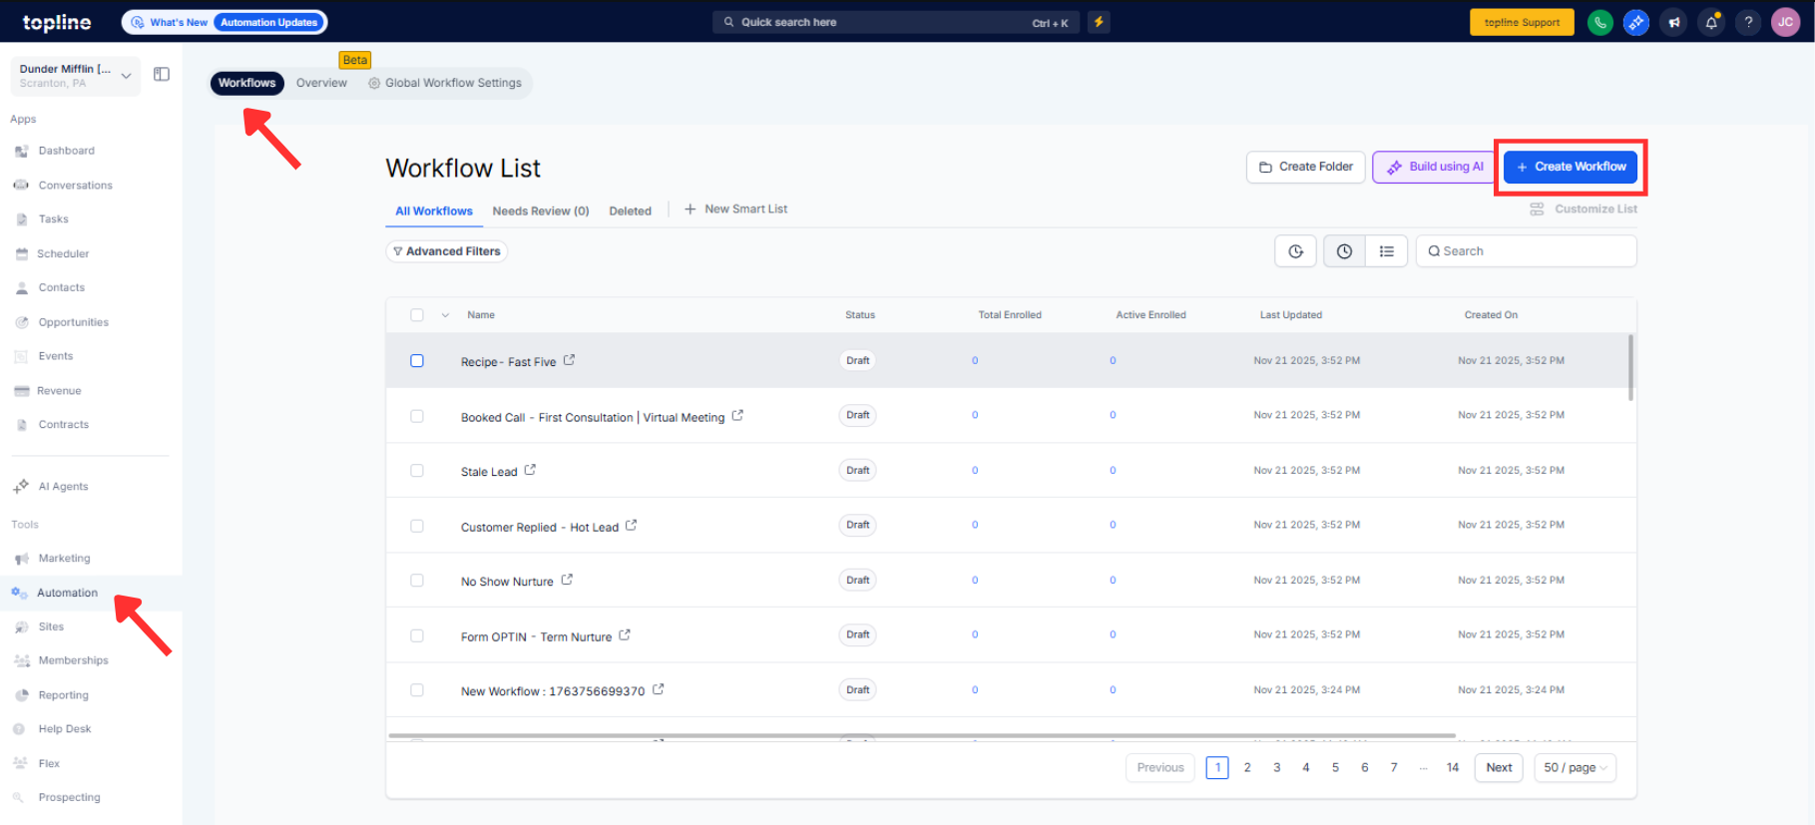Tick the Form OPTIN - Term Nurture checkbox
1815x825 pixels.
[x=417, y=635]
